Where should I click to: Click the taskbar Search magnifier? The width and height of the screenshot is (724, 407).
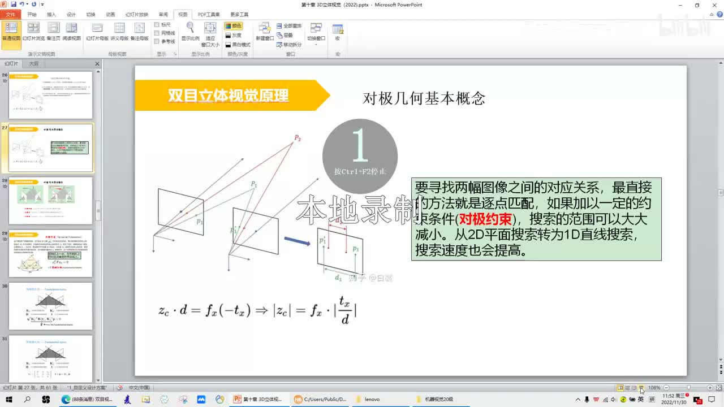[27, 399]
